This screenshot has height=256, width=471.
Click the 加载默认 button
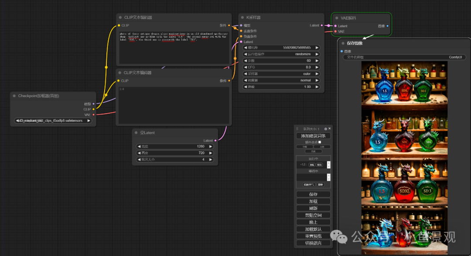pyautogui.click(x=313, y=228)
